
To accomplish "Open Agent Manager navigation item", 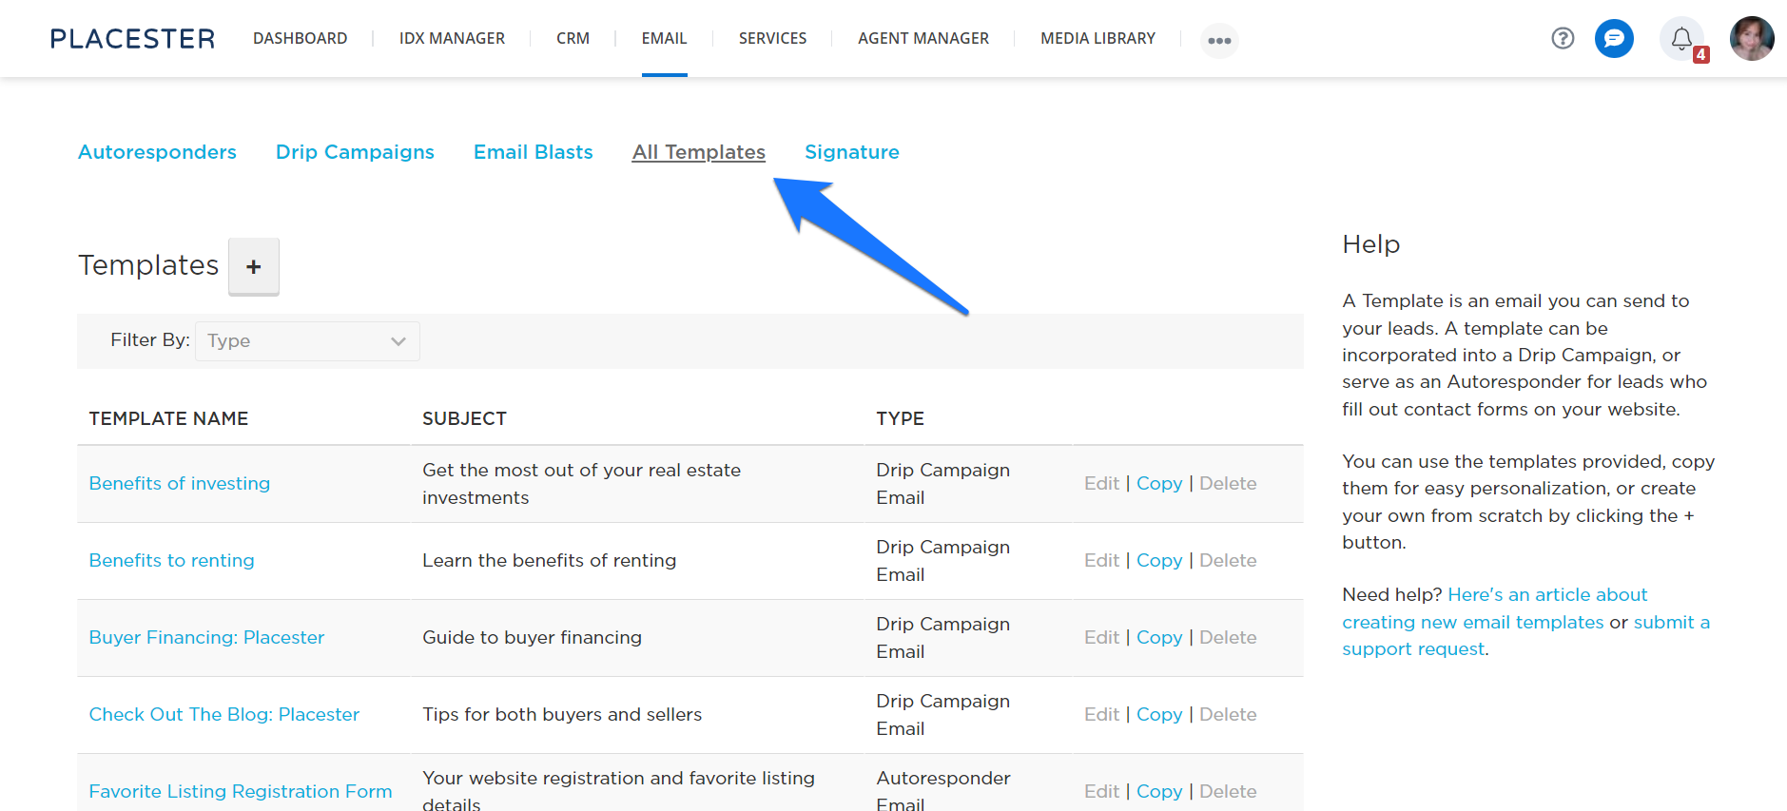I will 923,38.
